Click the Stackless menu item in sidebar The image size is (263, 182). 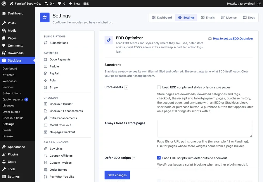pyautogui.click(x=18, y=60)
